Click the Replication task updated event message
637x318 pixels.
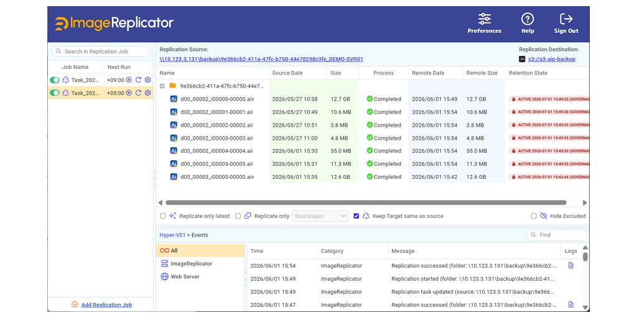pos(473,292)
